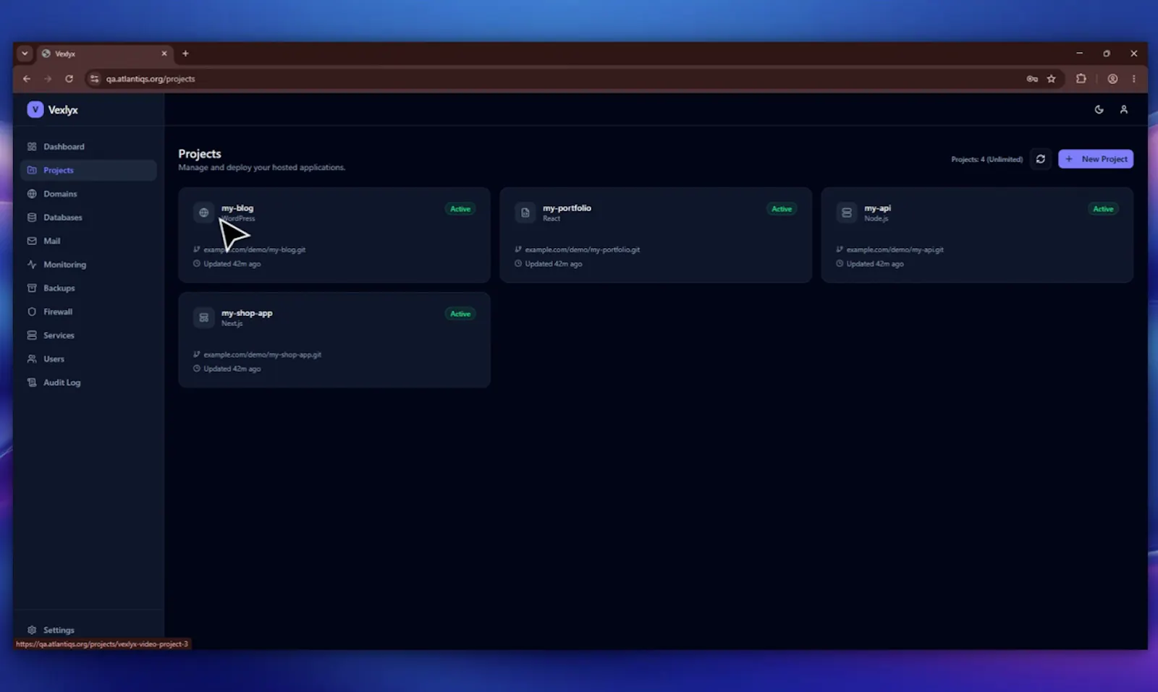
Task: Click Active badge on my-api card
Action: pos(1103,209)
